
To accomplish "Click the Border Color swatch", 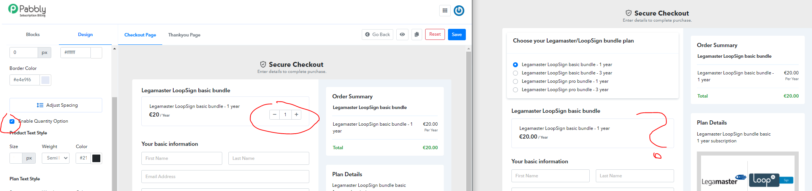I will (45, 80).
